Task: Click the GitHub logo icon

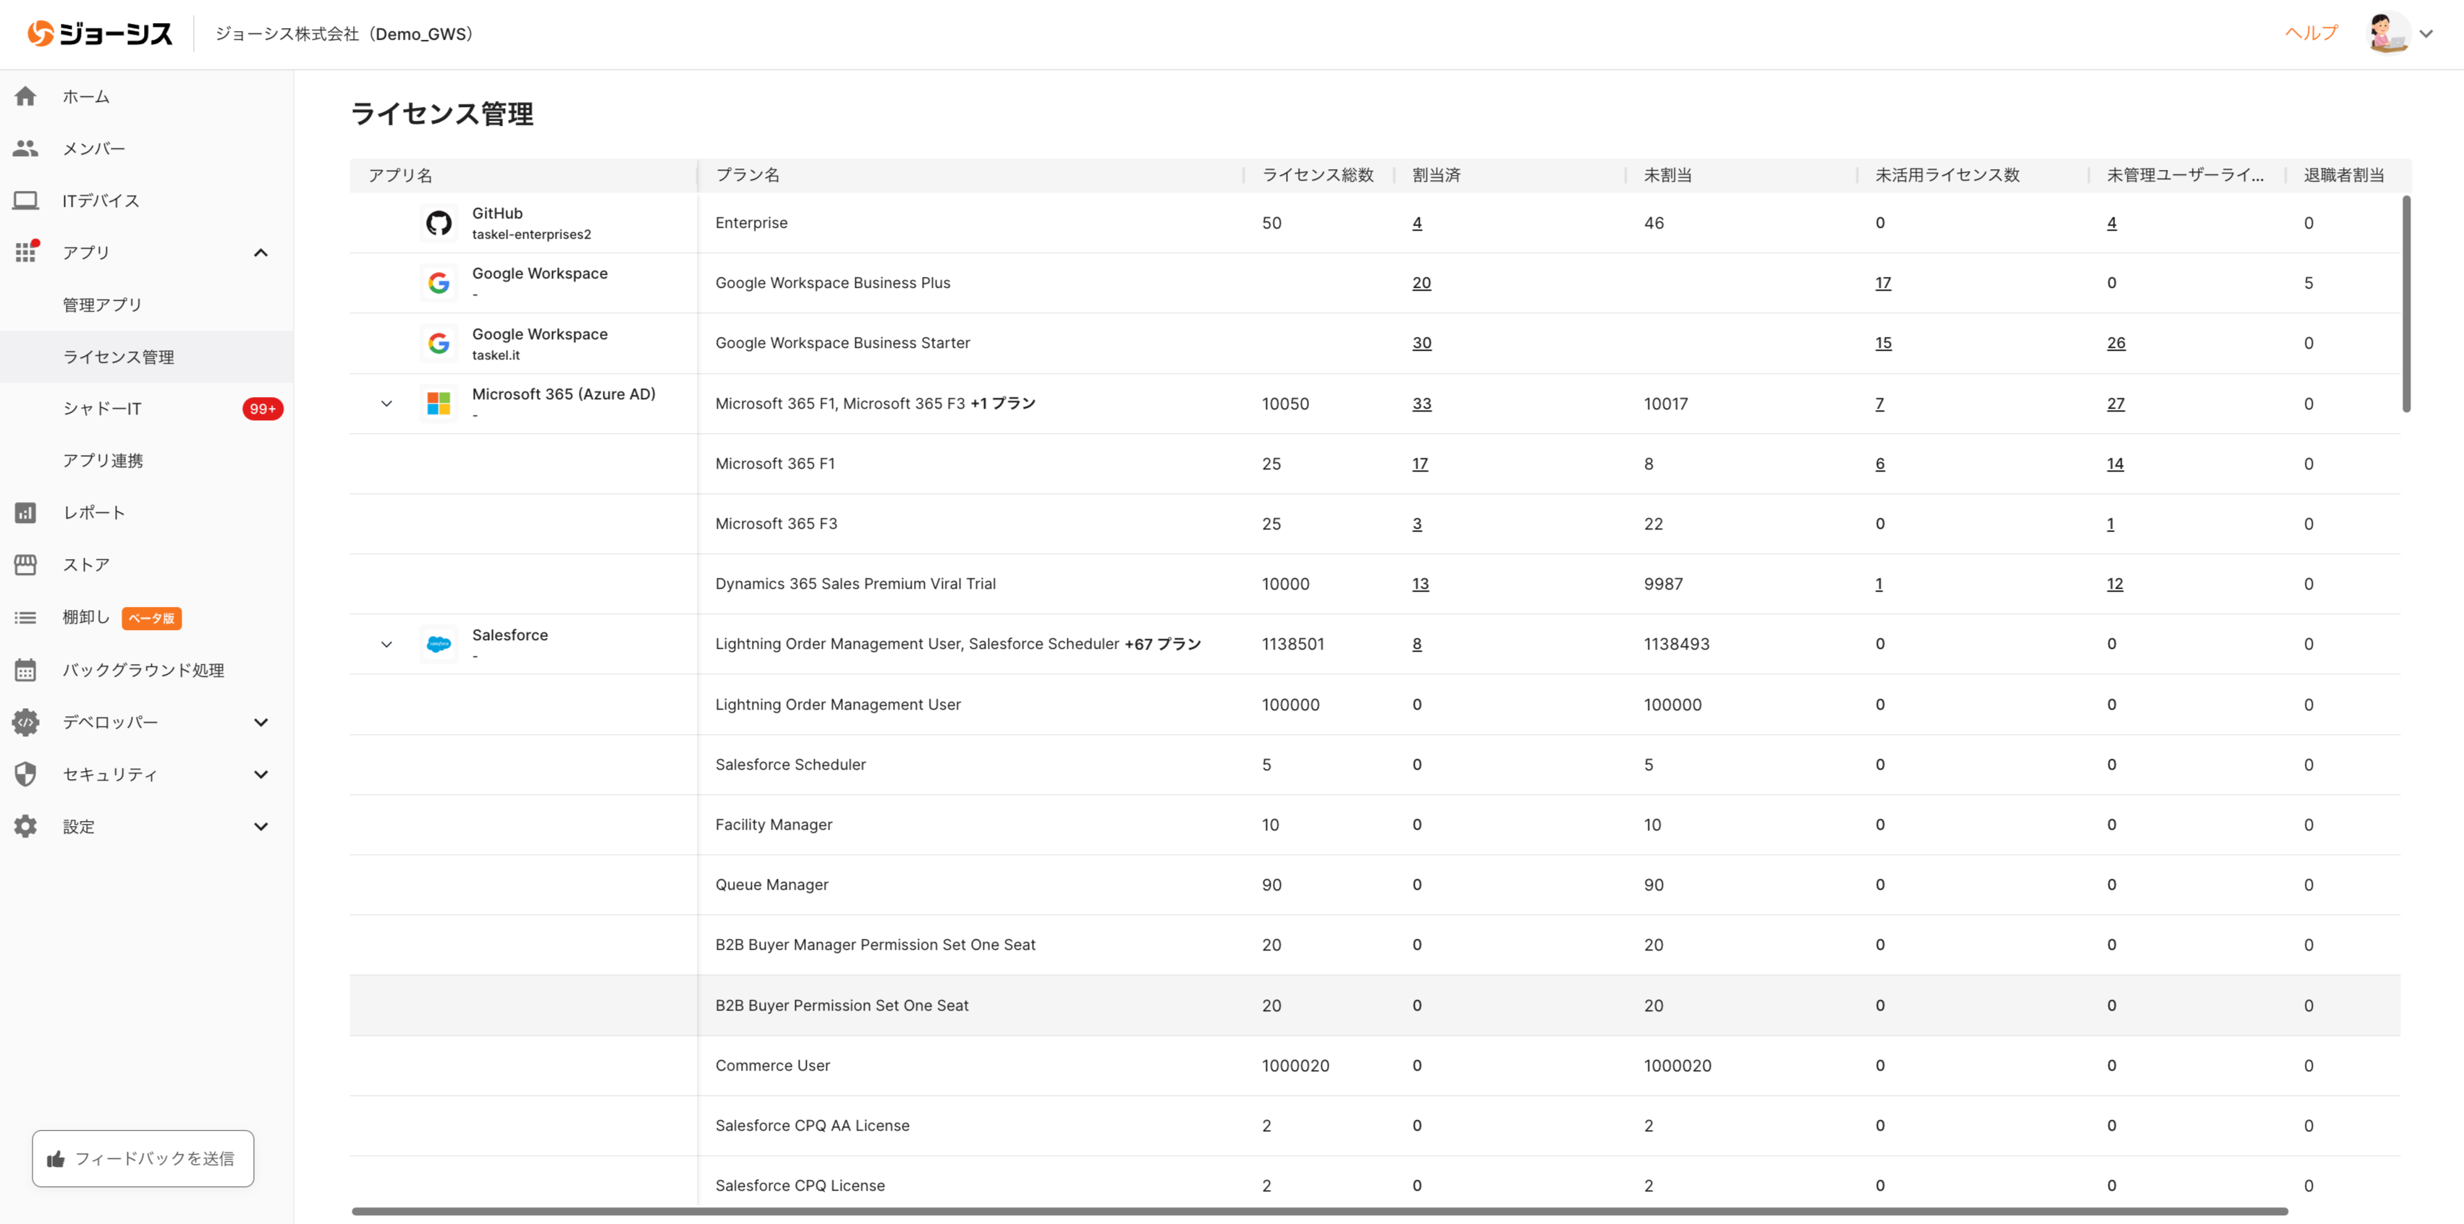Action: pyautogui.click(x=439, y=223)
